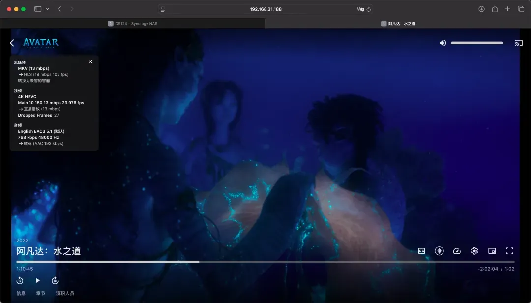This screenshot has height=303, width=531.
Task: Open the playback speed control
Action: [x=457, y=251]
